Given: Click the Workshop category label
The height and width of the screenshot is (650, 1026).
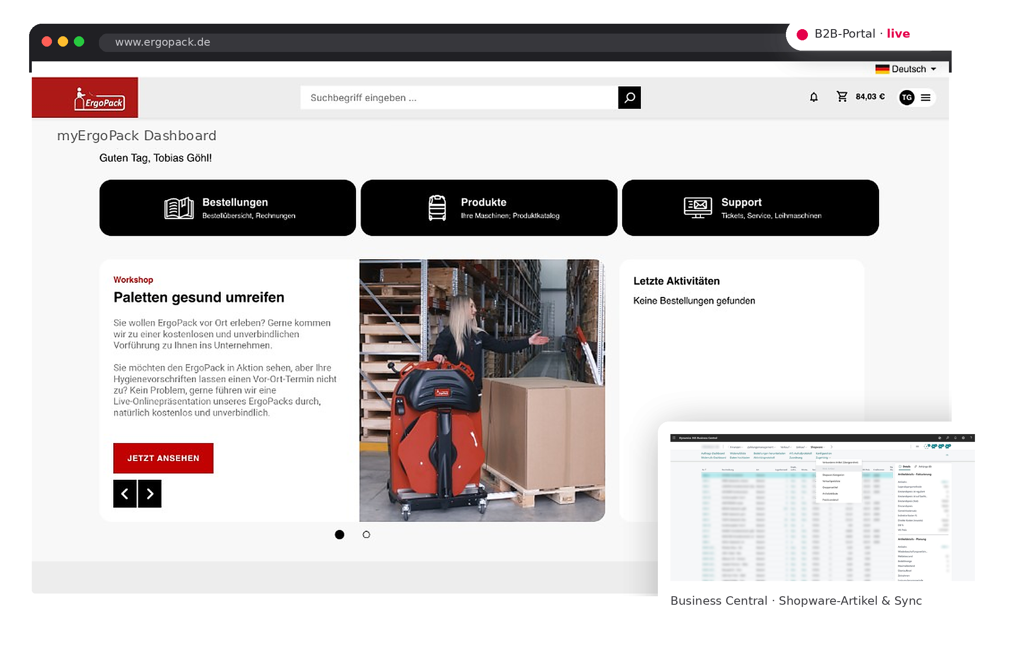Looking at the screenshot, I should 133,280.
